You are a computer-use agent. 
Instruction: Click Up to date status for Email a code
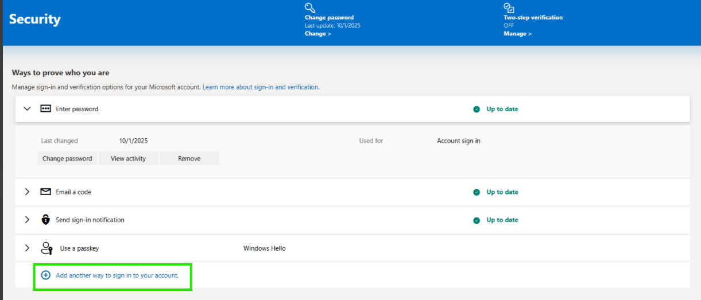pos(502,192)
